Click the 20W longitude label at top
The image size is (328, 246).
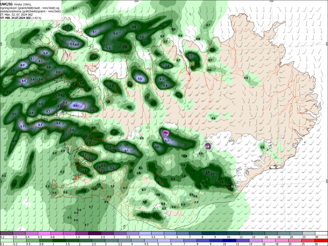[x=136, y=1]
